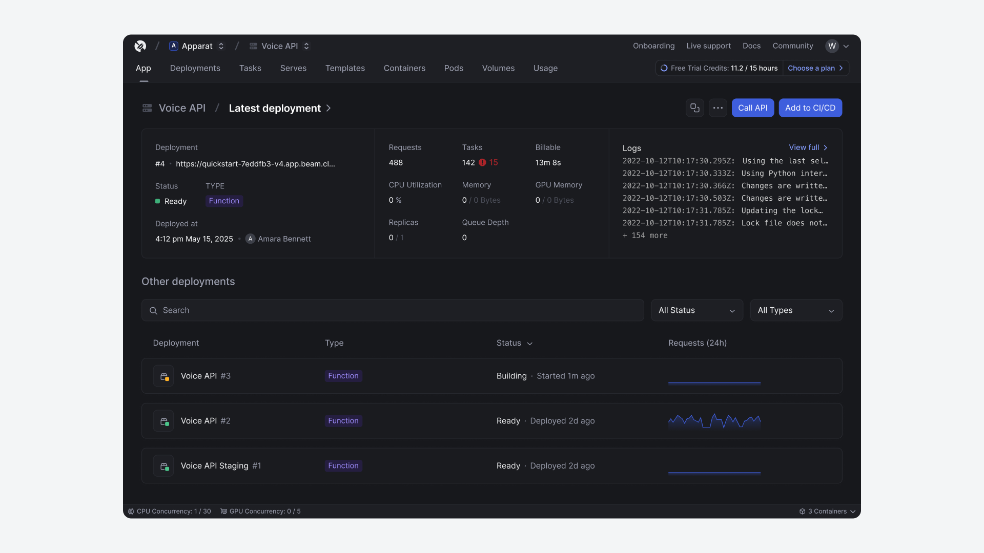The image size is (984, 553).
Task: Go to the Containers tab
Action: tap(404, 68)
